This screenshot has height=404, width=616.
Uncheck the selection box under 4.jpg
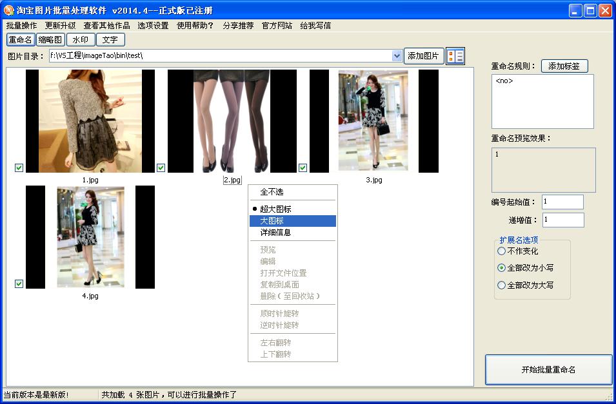click(19, 284)
